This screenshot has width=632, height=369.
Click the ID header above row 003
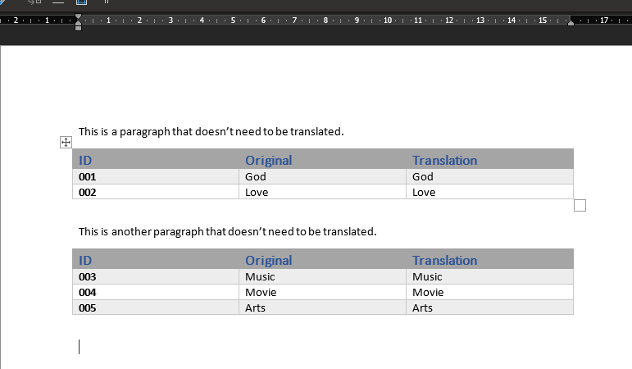(x=85, y=260)
